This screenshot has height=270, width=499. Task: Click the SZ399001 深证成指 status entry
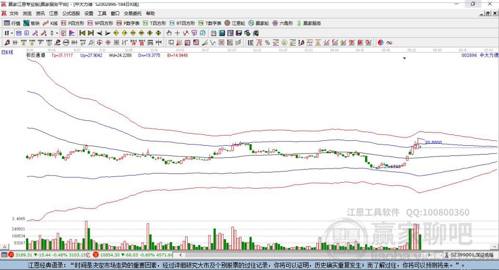[x=469, y=255]
